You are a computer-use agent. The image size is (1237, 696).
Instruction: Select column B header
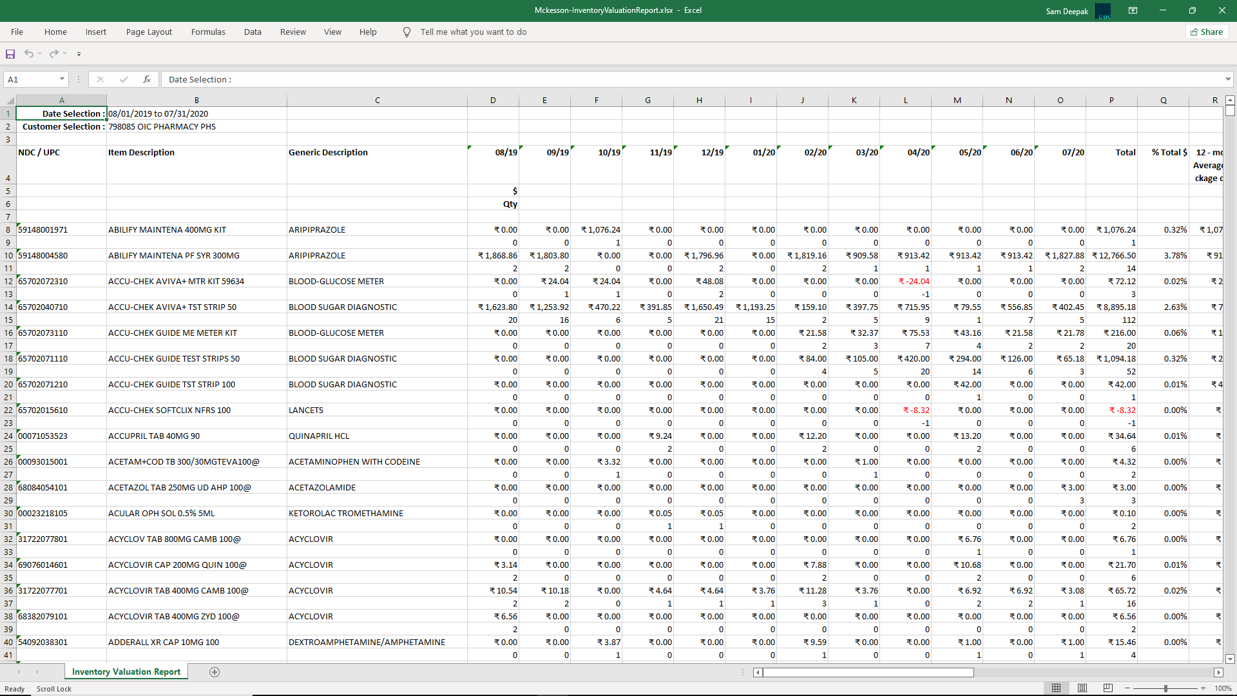click(197, 101)
